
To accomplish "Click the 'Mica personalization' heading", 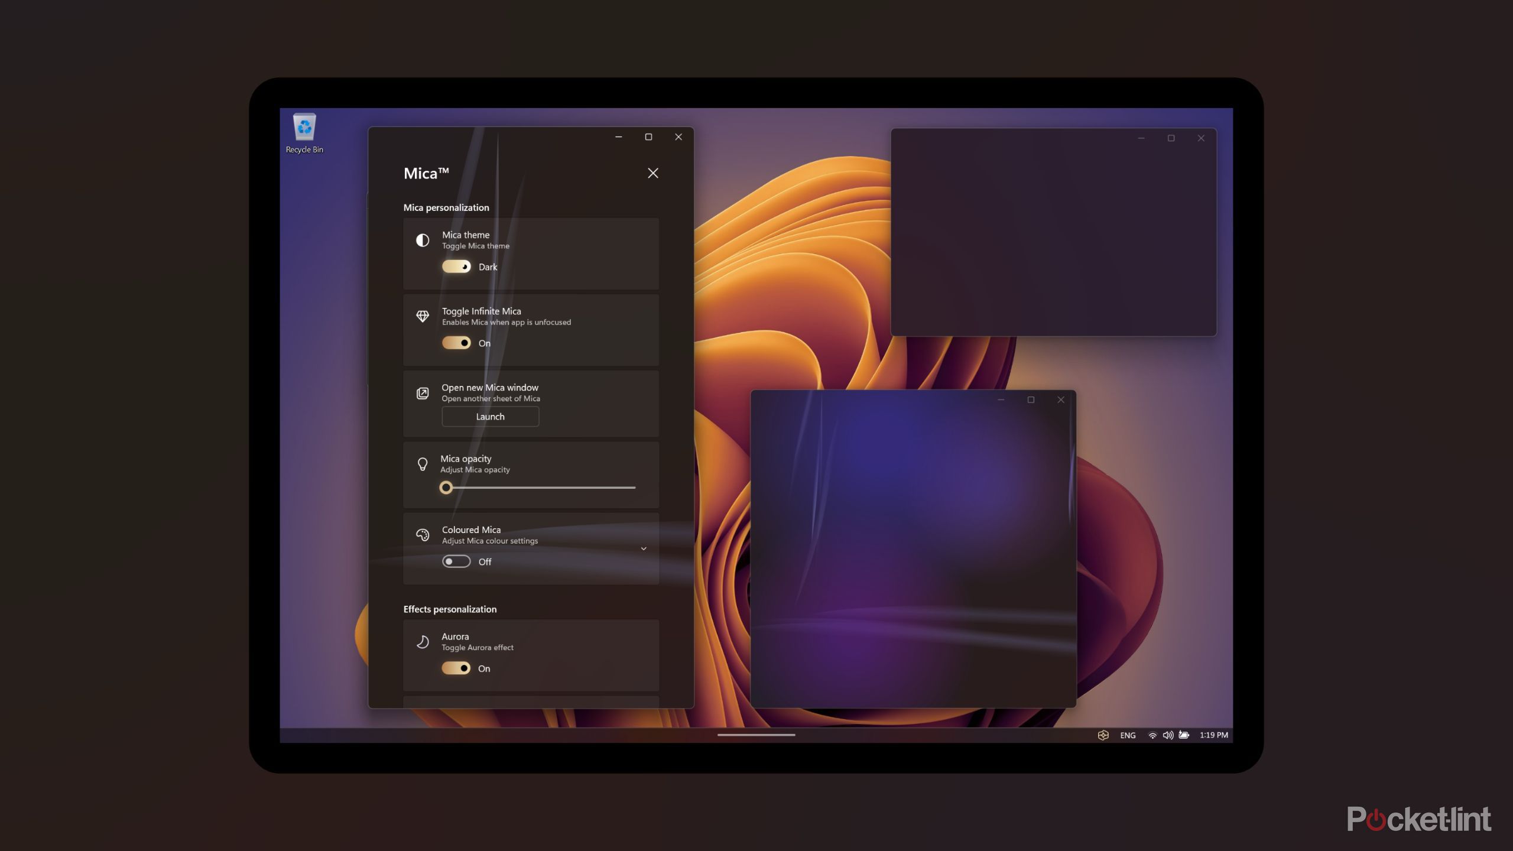I will (x=446, y=207).
